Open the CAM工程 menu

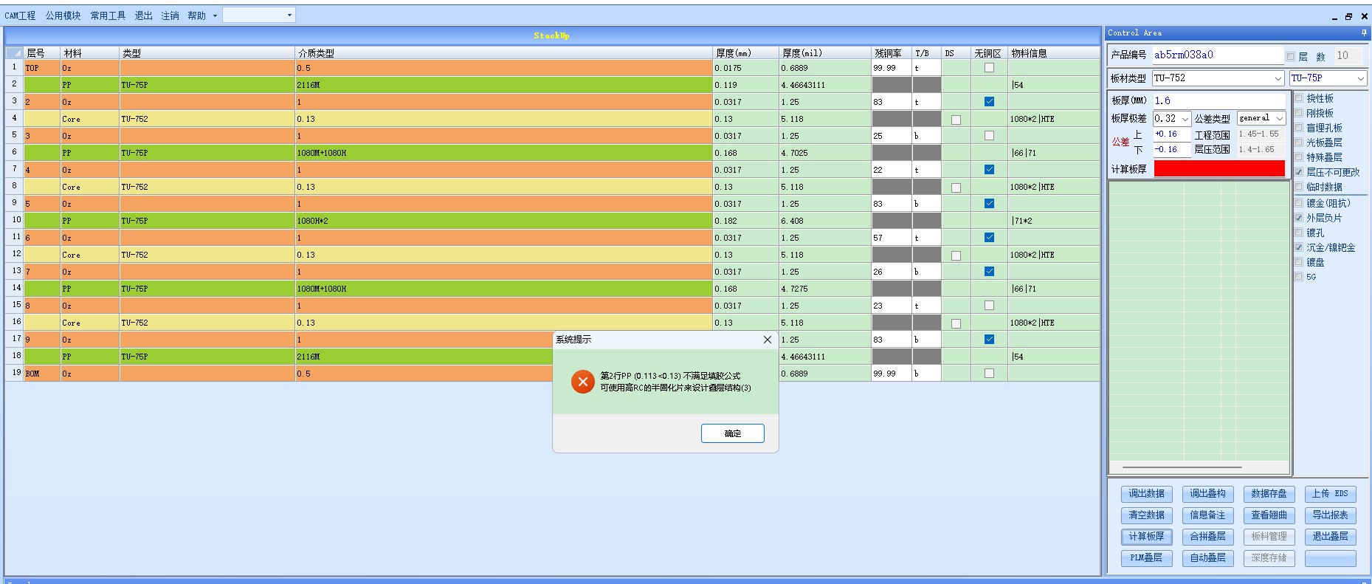tap(20, 16)
